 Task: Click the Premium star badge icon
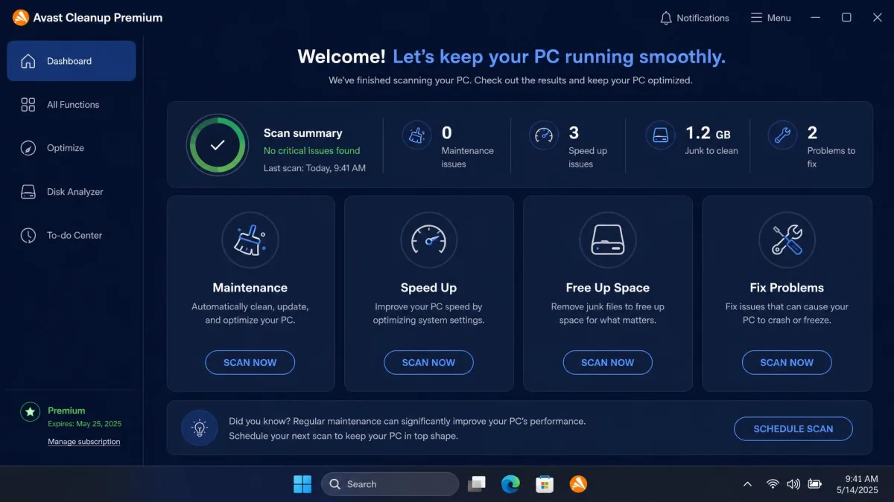30,411
